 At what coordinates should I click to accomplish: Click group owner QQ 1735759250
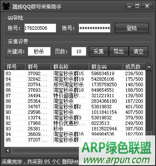pyautogui.click(x=104, y=84)
